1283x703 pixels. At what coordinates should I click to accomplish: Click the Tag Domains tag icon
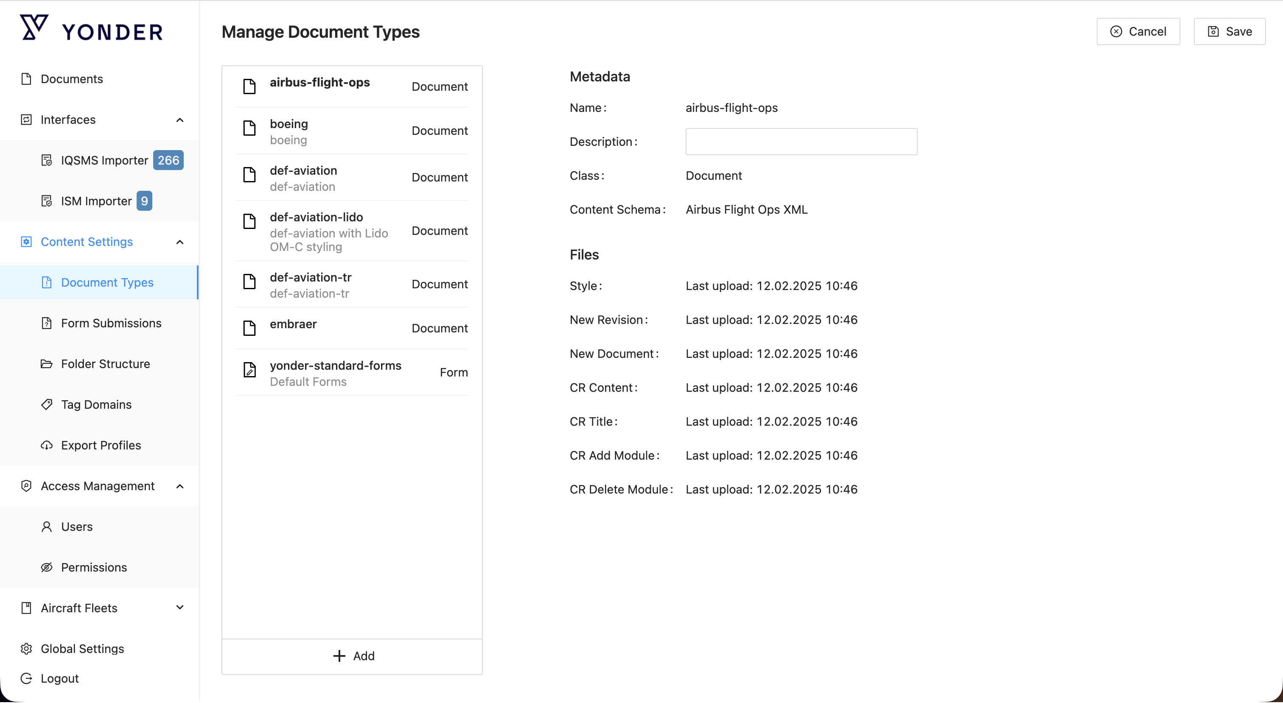point(46,404)
